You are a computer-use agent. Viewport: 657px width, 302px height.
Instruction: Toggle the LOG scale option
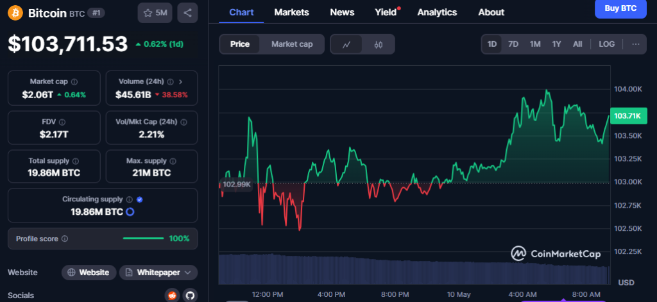click(x=607, y=44)
